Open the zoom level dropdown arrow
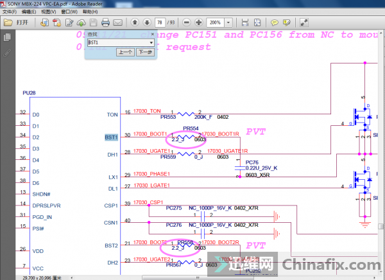 click(x=228, y=22)
